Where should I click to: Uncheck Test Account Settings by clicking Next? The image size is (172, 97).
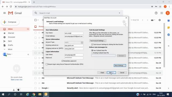tap(92, 44)
